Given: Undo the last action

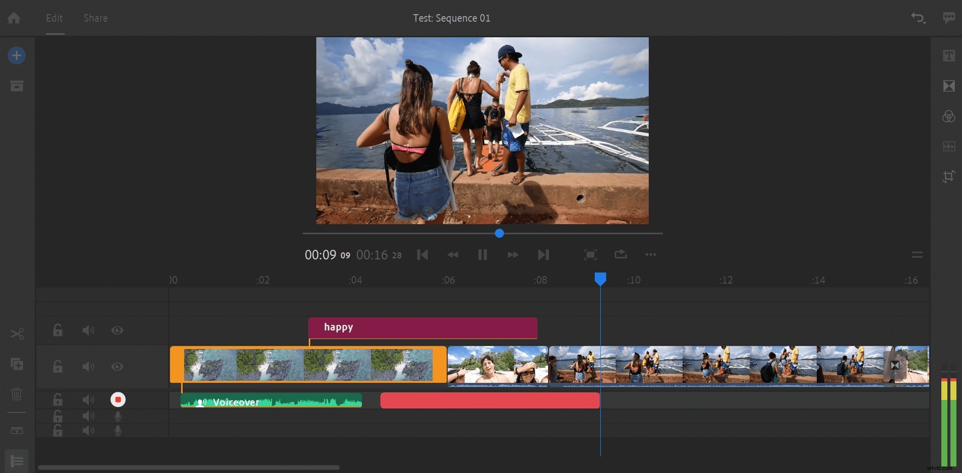Looking at the screenshot, I should pyautogui.click(x=918, y=18).
